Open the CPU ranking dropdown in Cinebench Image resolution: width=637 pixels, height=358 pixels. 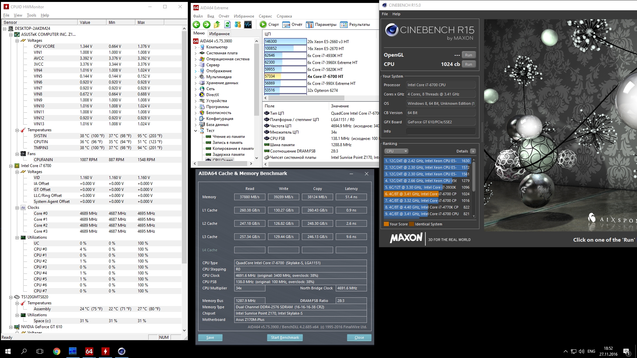click(396, 151)
